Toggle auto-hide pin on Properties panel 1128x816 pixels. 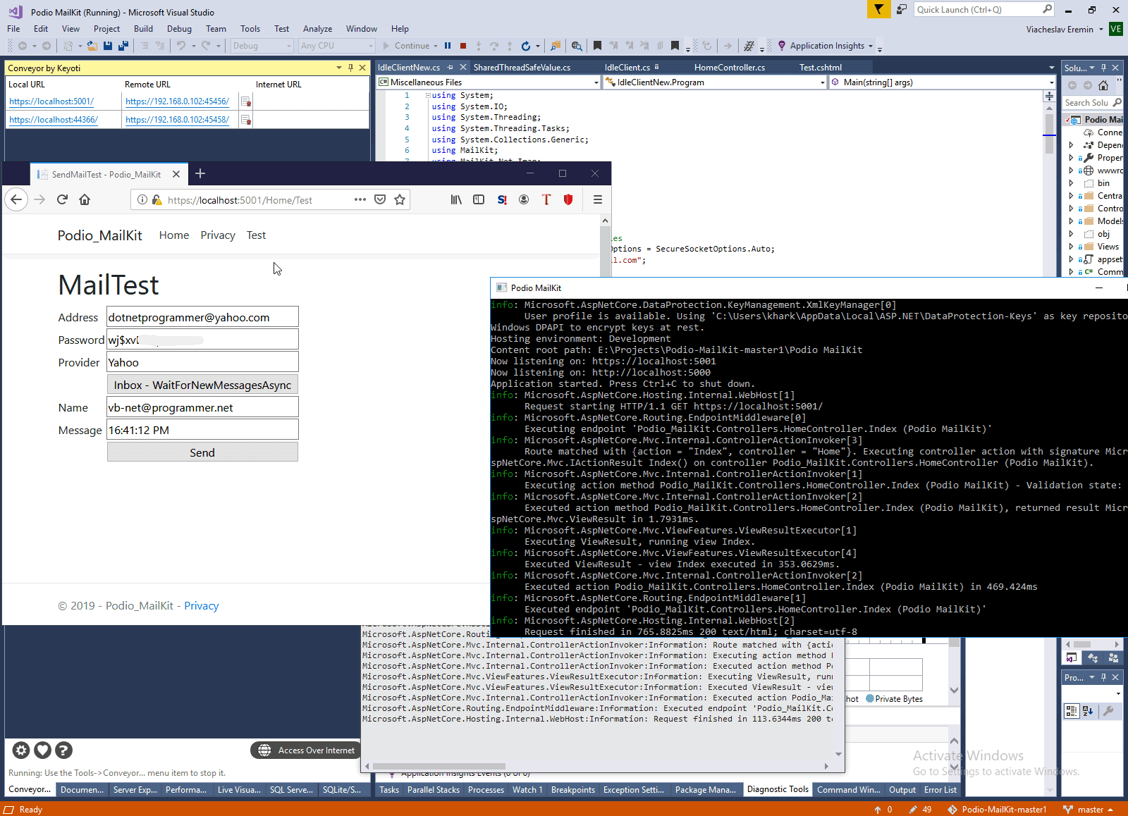point(1103,677)
